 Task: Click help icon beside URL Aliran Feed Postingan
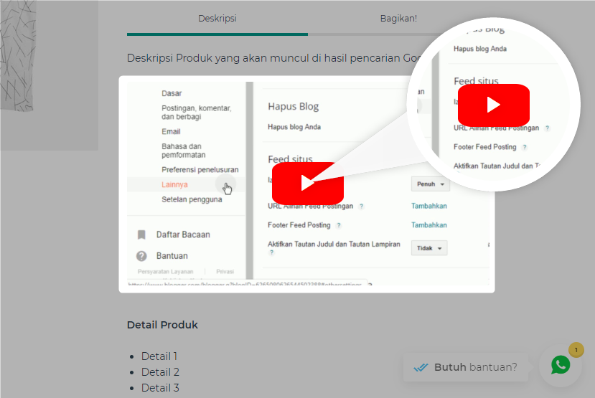pos(361,207)
